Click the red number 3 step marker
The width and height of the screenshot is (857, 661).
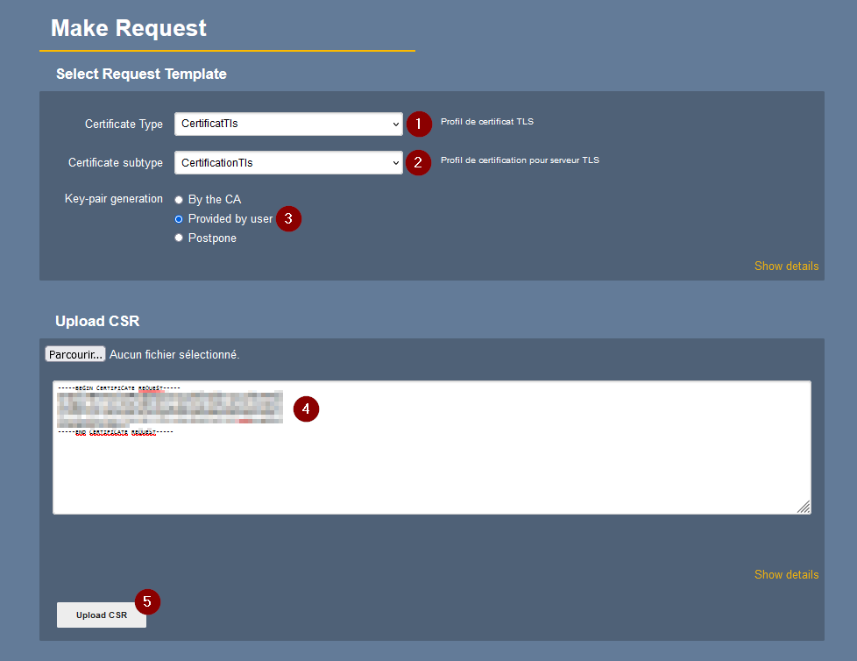[x=289, y=219]
